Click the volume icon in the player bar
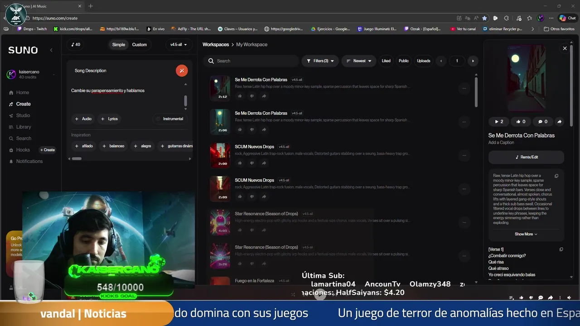The height and width of the screenshot is (326, 580). click(569, 298)
